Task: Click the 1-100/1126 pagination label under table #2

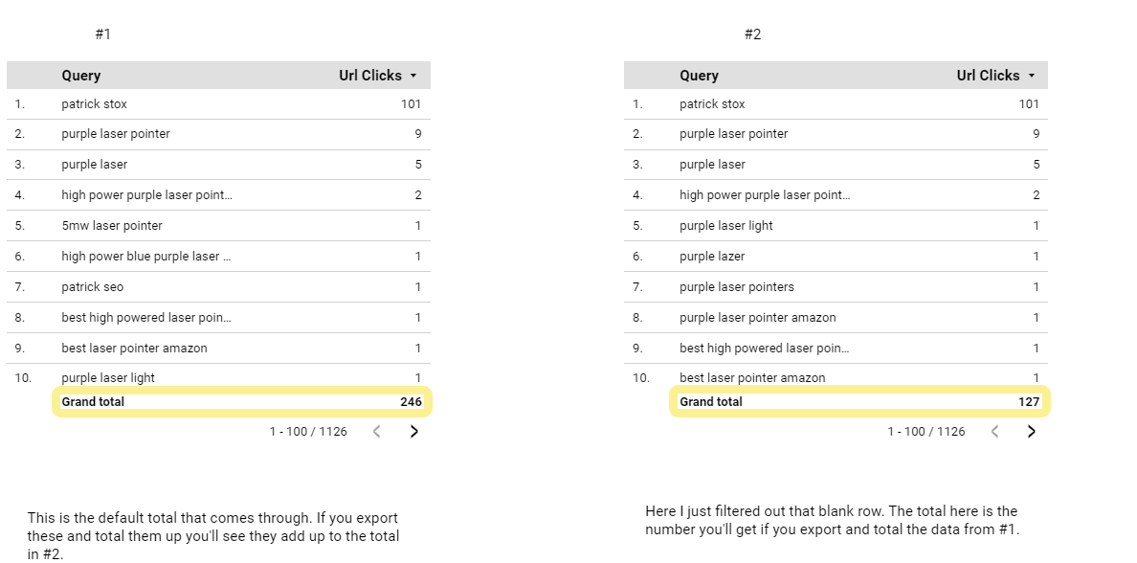Action: pos(925,431)
